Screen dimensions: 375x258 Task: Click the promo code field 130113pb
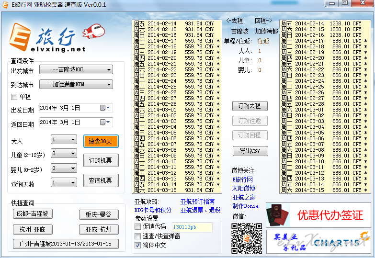tap(192, 227)
